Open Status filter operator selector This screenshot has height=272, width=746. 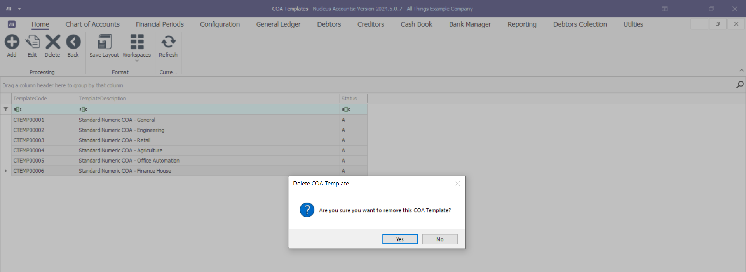point(346,109)
